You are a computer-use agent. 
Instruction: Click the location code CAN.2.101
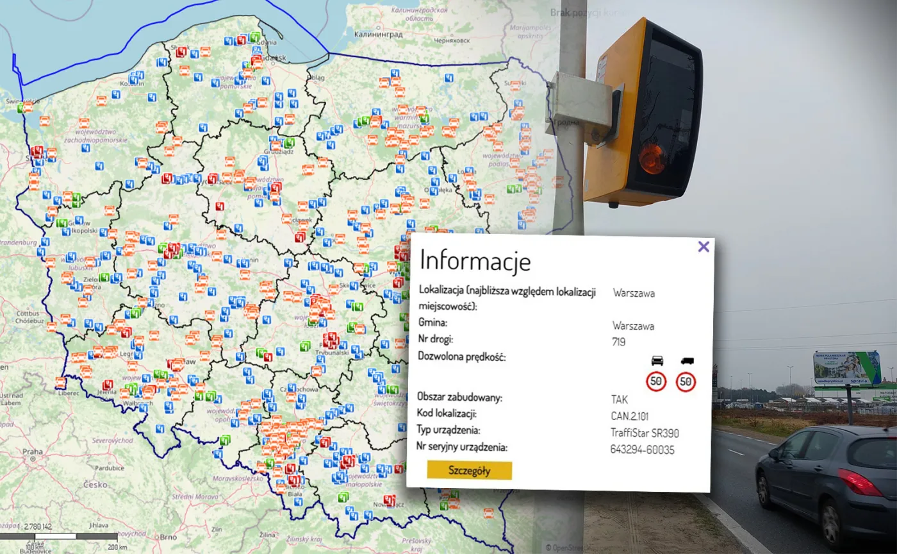click(x=630, y=415)
